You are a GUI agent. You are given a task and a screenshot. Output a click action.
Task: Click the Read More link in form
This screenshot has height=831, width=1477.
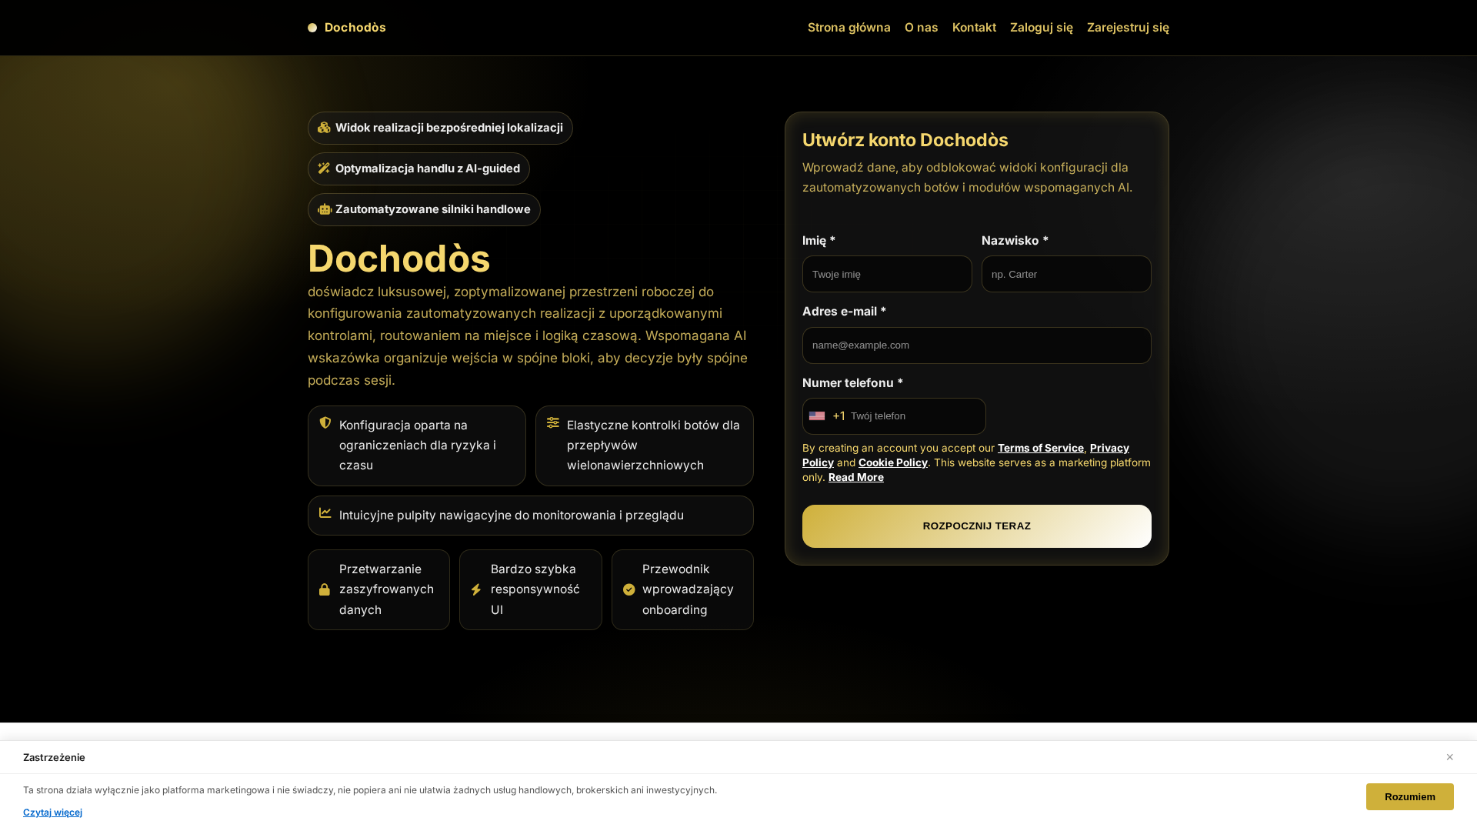[856, 477]
